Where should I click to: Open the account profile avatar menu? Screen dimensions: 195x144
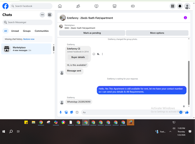pos(187,6)
